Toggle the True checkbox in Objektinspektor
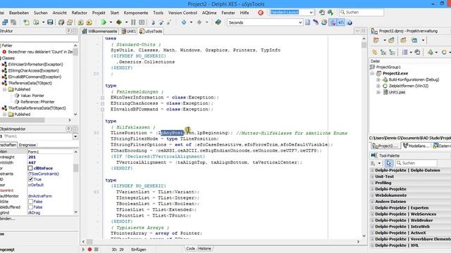Viewport: 451px width, 253px height. [31, 179]
